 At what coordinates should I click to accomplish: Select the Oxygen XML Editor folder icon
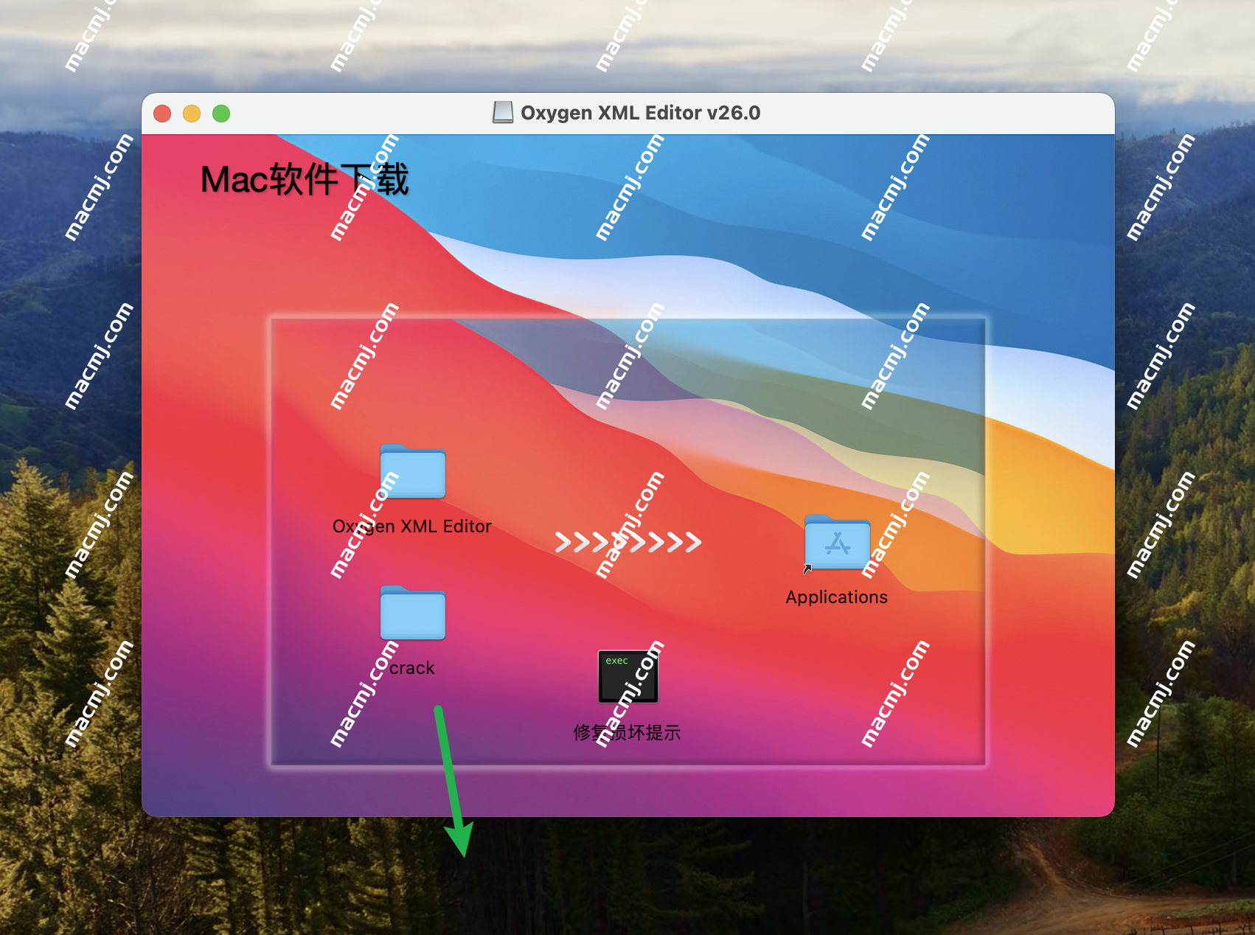point(412,471)
